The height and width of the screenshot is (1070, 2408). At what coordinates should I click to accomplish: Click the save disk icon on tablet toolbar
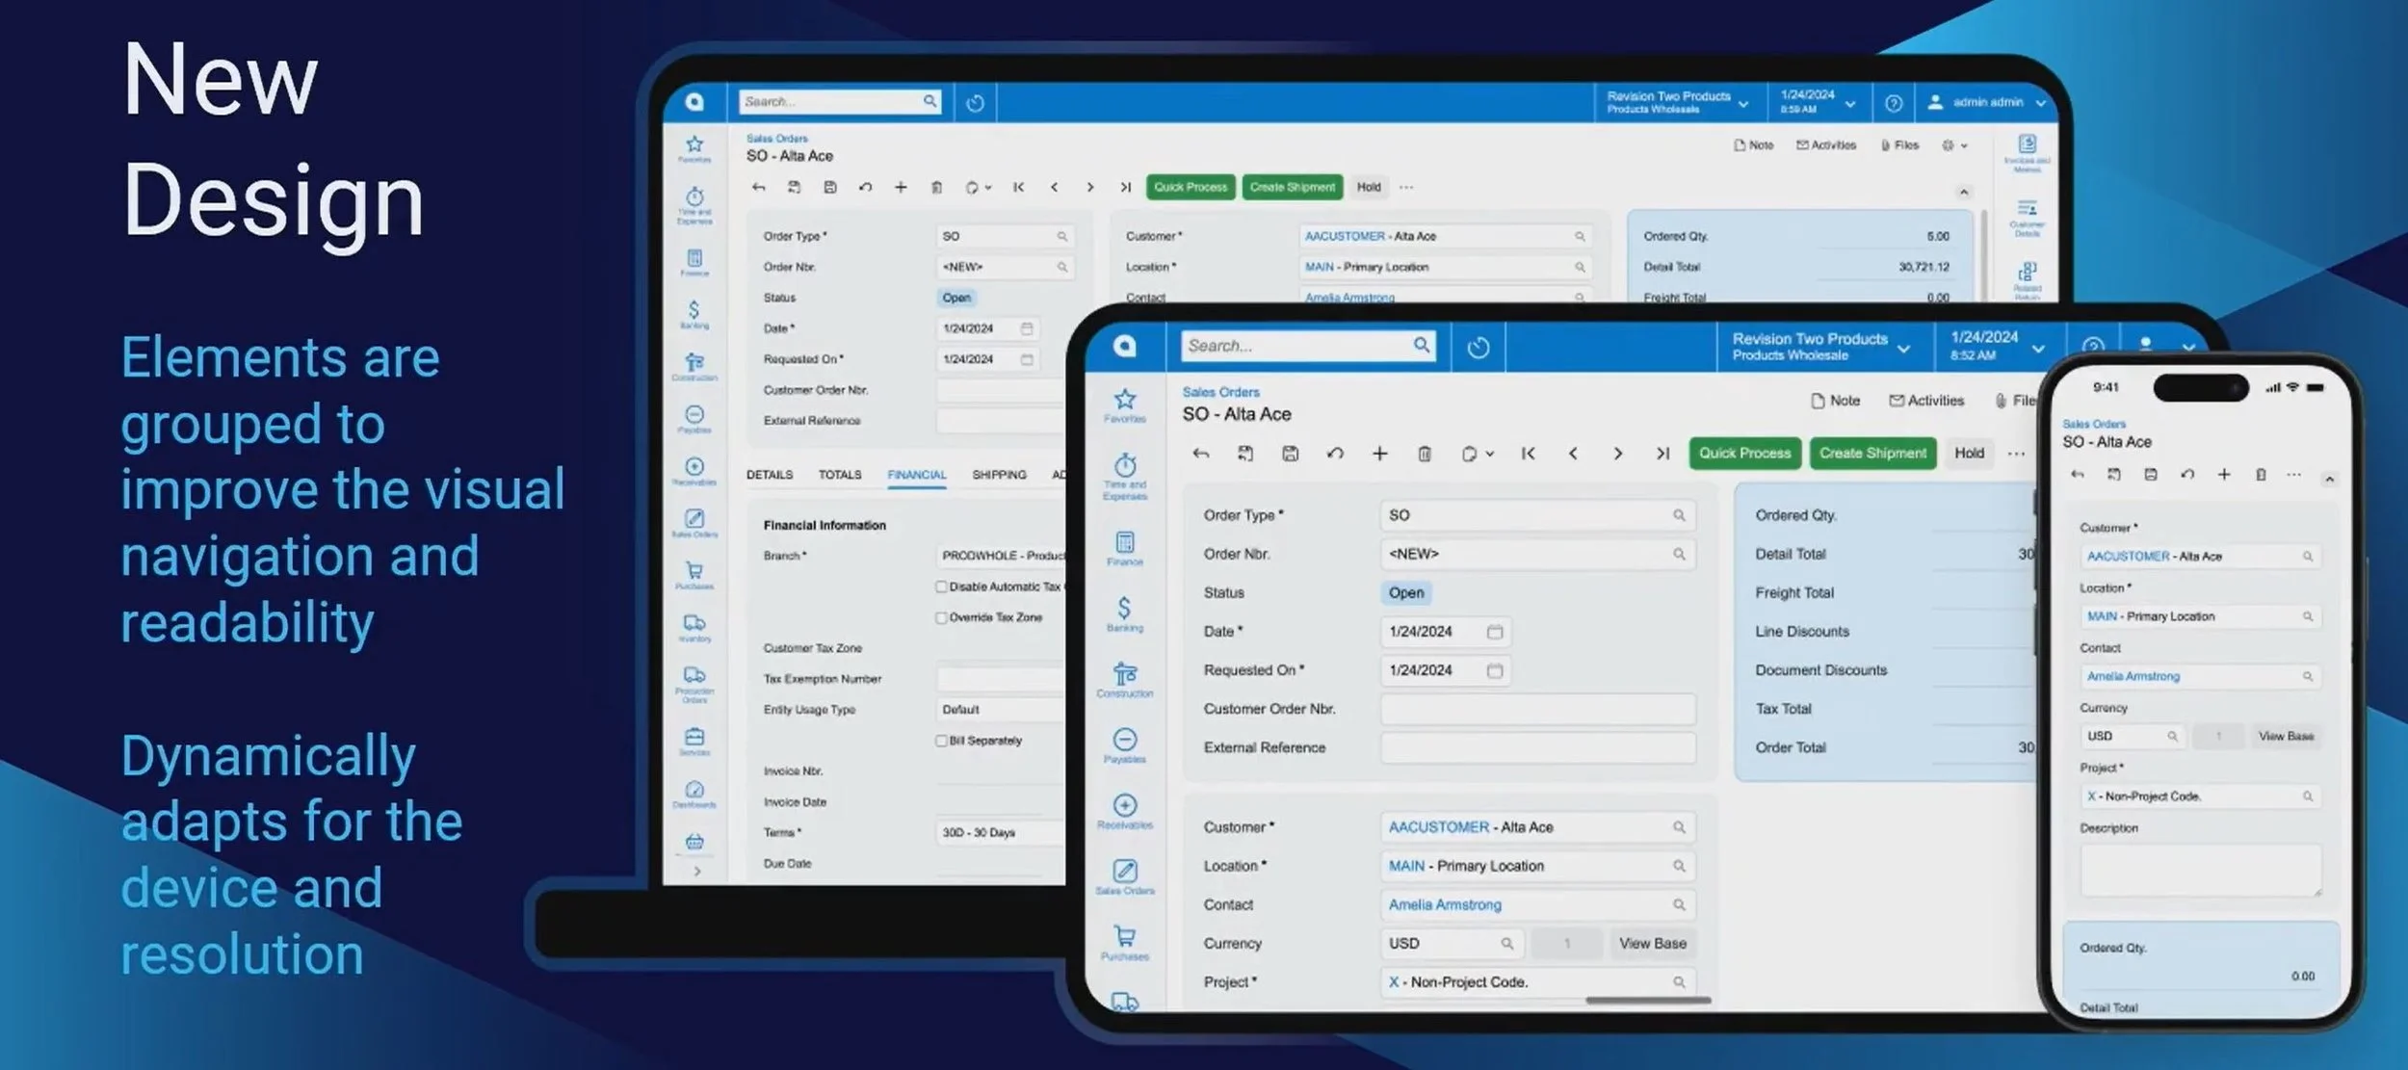point(1290,454)
